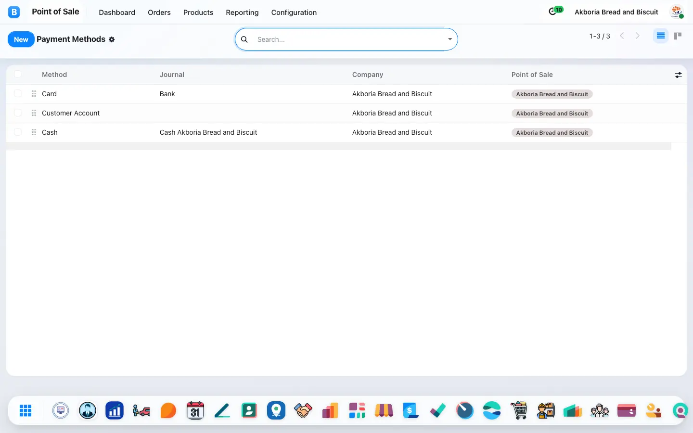Open the orange person hand app in dock
Viewport: 693px width, 433px height.
(x=654, y=410)
